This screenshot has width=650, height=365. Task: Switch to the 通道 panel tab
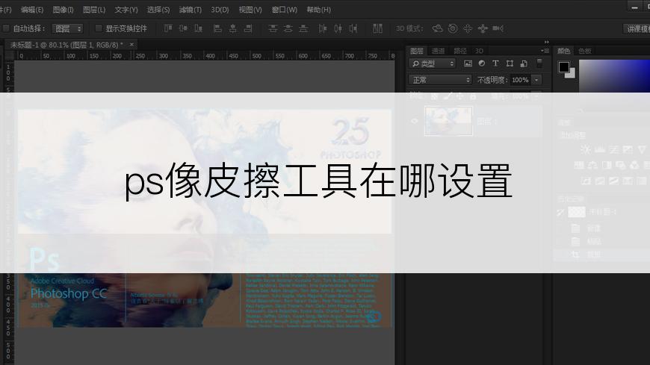pyautogui.click(x=438, y=51)
